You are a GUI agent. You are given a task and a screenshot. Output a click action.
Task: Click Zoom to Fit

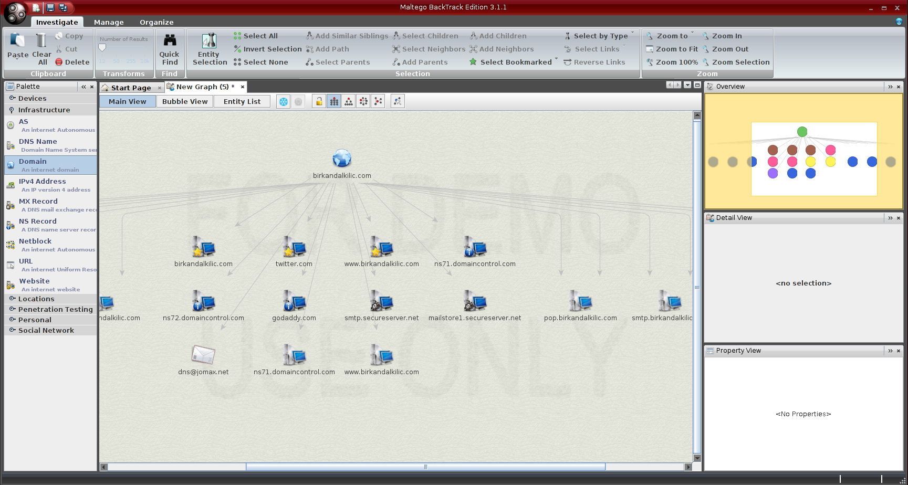point(672,49)
